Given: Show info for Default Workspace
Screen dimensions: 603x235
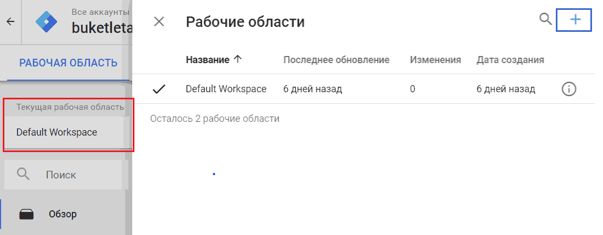Looking at the screenshot, I should (569, 89).
